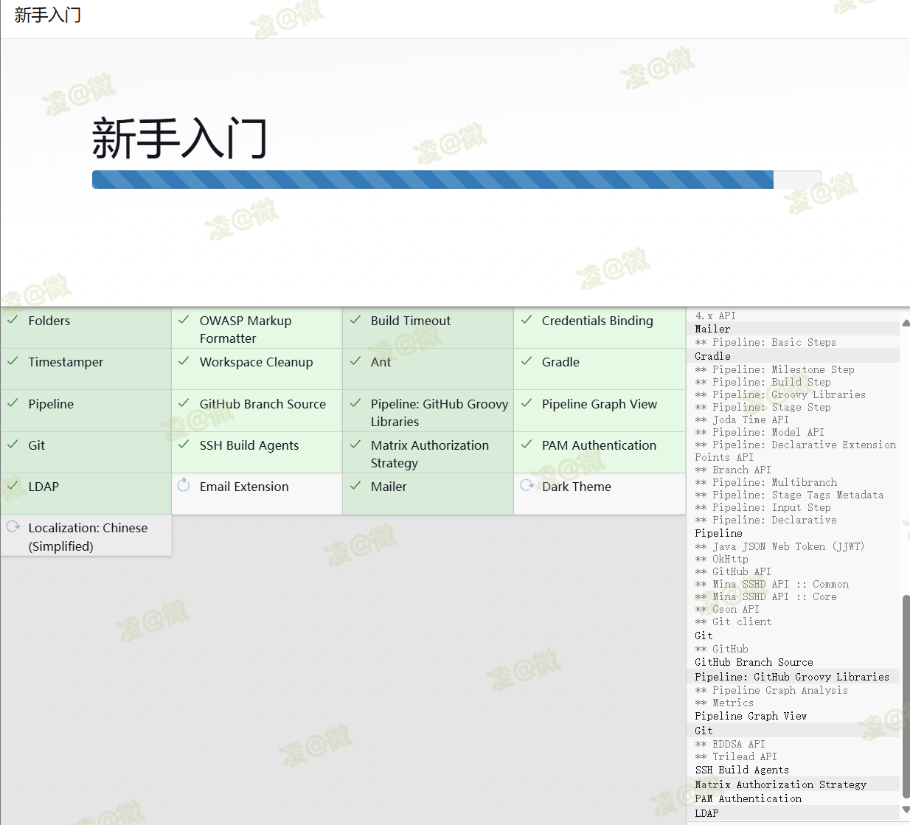The image size is (910, 825).
Task: Click the scroll down arrow of log panel
Action: [906, 810]
